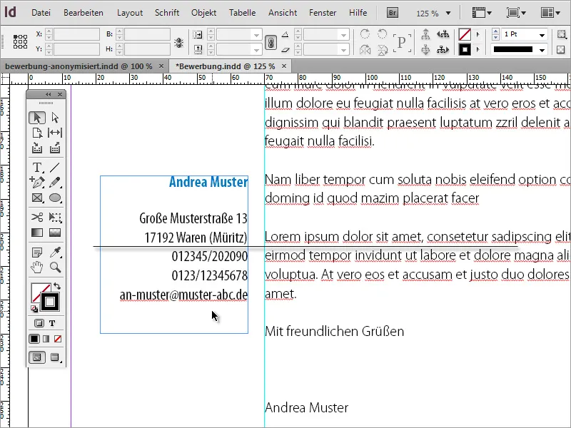
Task: Select the Note tool
Action: (37, 253)
